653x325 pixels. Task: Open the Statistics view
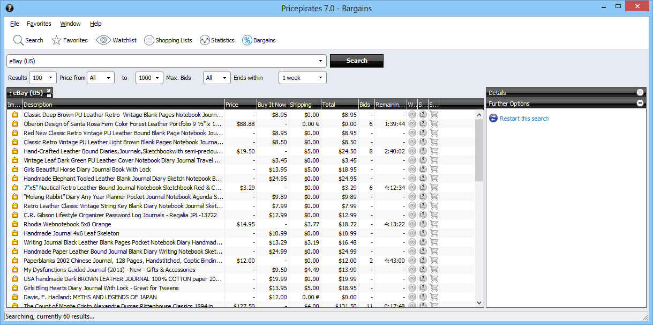(217, 40)
